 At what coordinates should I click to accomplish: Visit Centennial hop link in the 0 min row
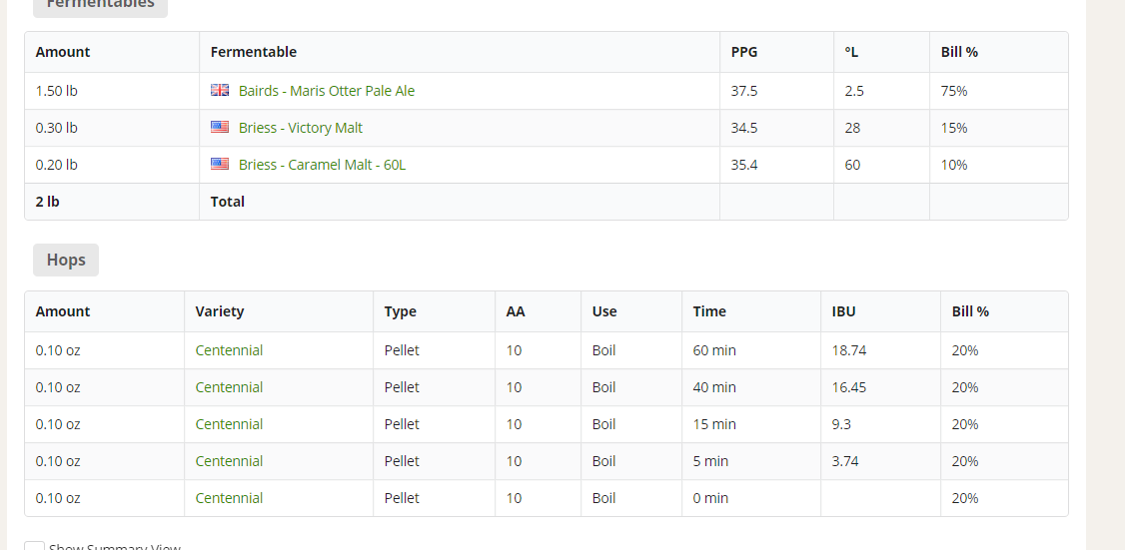click(x=229, y=498)
